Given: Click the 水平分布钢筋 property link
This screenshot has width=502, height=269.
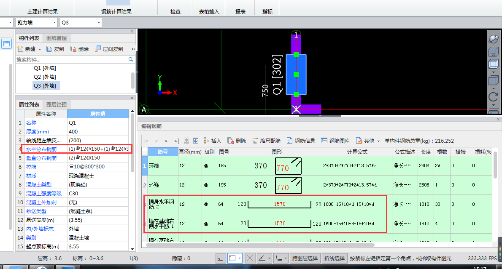Looking at the screenshot, I should (41, 149).
